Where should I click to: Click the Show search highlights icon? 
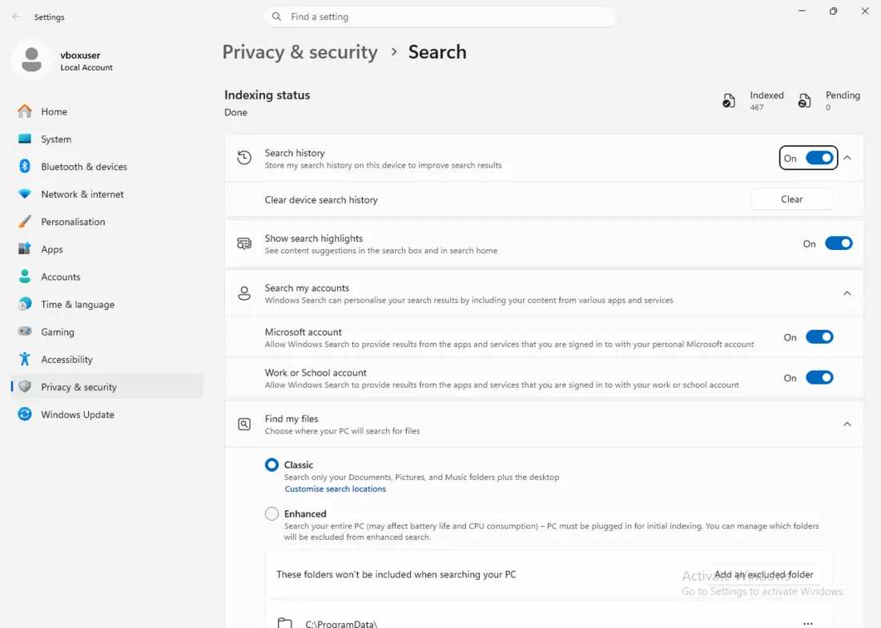243,244
